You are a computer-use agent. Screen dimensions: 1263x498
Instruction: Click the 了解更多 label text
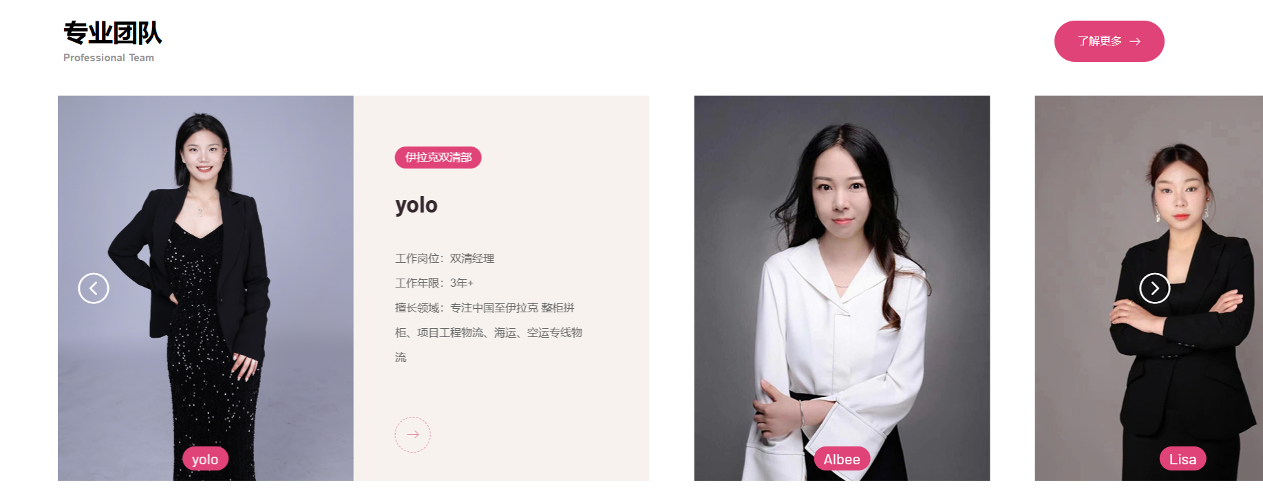[x=1100, y=41]
